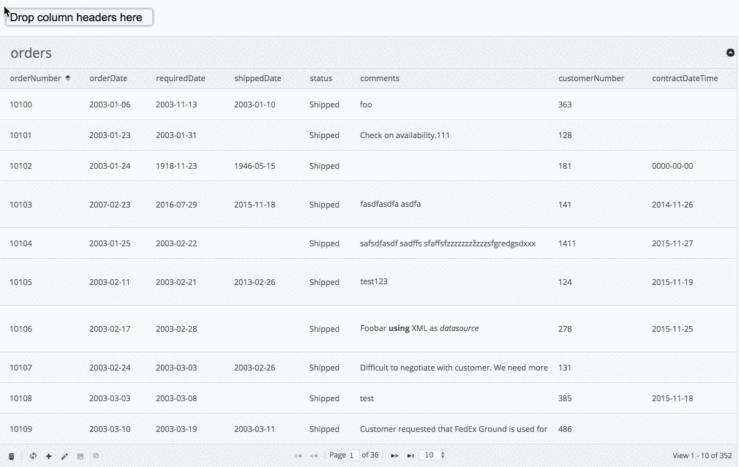Click comment 'Foobar using XML as datasource'
Screen dimensions: 739x467
(x=419, y=329)
